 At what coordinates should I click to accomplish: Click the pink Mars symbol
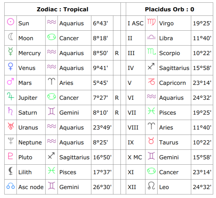tap(10, 82)
